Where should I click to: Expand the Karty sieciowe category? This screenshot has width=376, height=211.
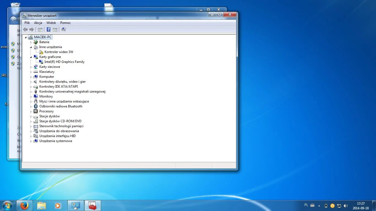point(31,67)
